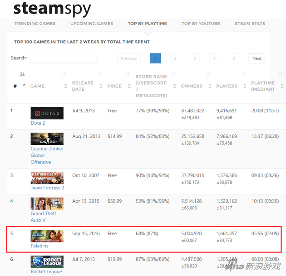286x276 pixels.
Task: Click release date Sep 15, 2016
Action: (86, 233)
